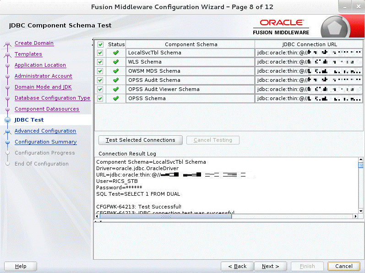Screen dimensions: 365x273
Task: Click the SQL Test=SELECT 1 FROM DUAL line
Action: pos(138,194)
